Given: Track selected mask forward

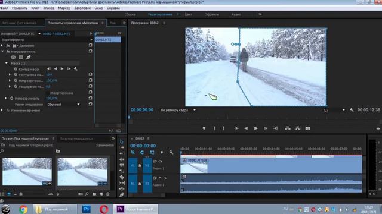Looking at the screenshot, I should click(x=62, y=69).
